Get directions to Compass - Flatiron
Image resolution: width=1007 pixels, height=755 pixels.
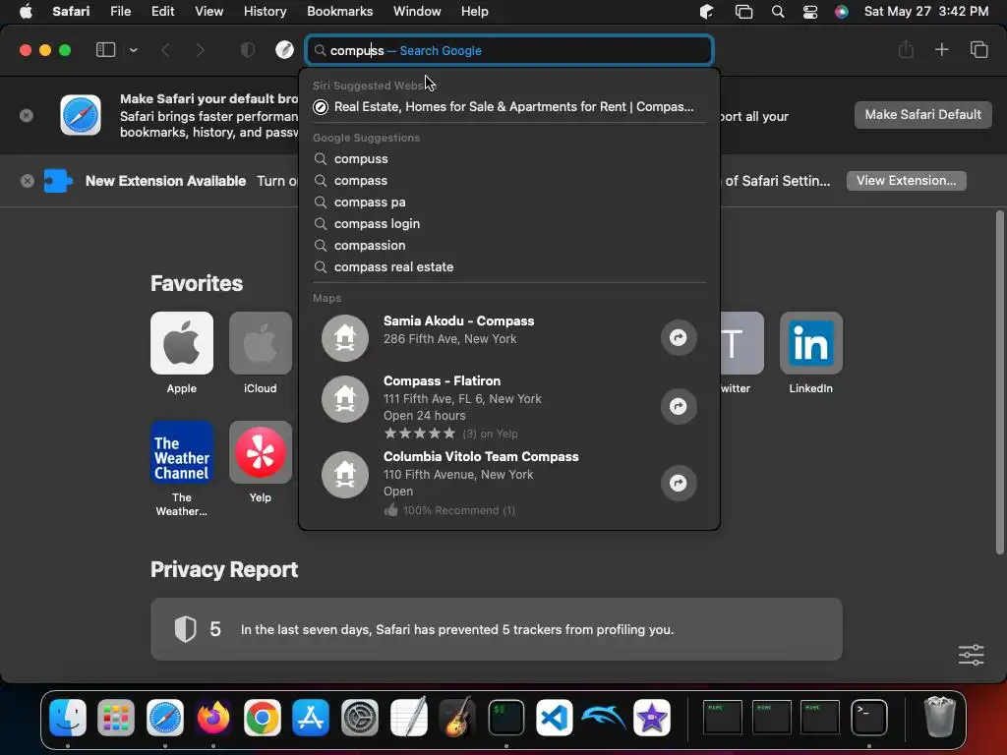[679, 406]
